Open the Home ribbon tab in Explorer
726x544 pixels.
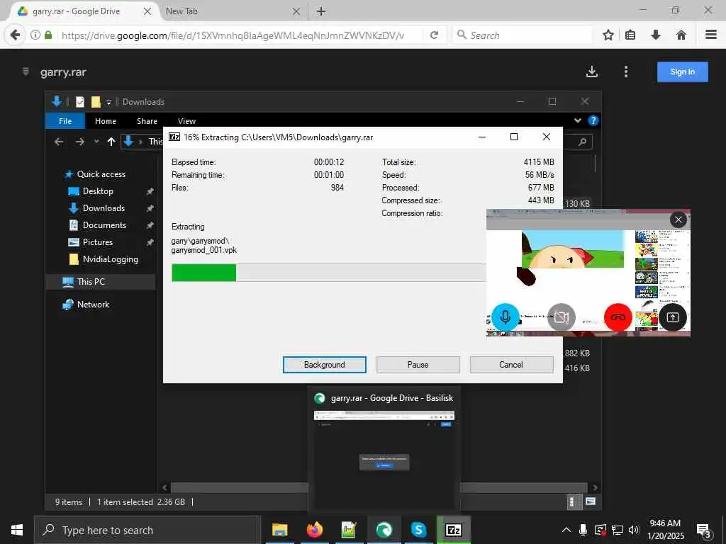106,121
